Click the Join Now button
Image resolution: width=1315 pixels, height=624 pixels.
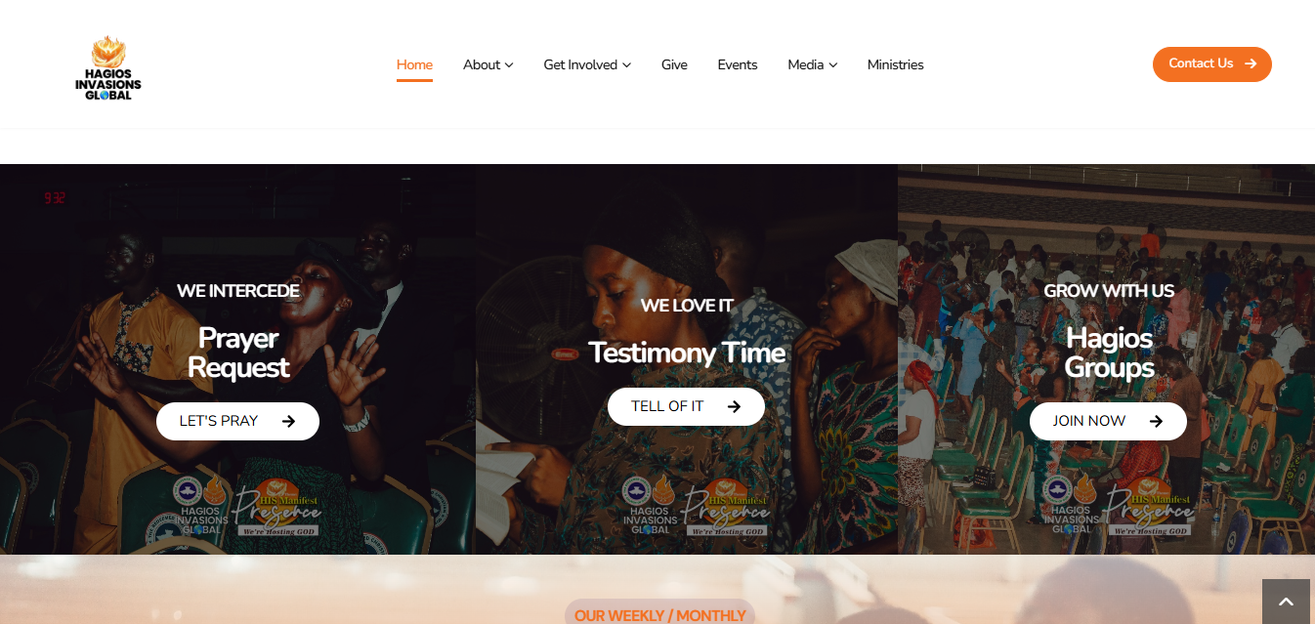[1108, 421]
